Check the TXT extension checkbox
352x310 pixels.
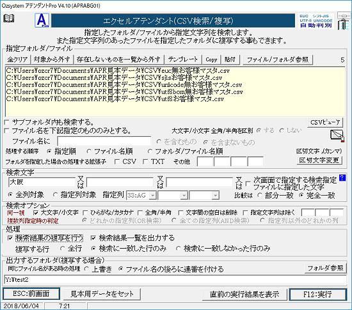pos(146,162)
